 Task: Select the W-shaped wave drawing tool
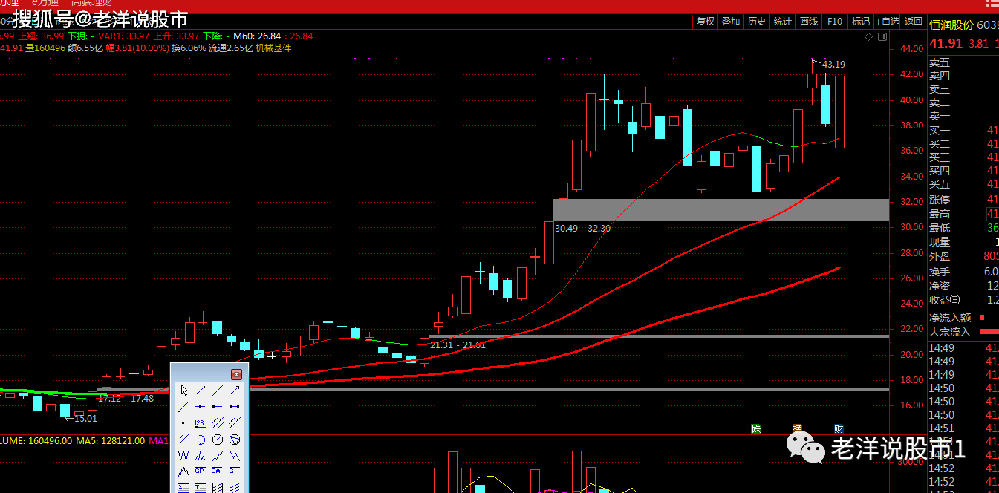[x=183, y=455]
